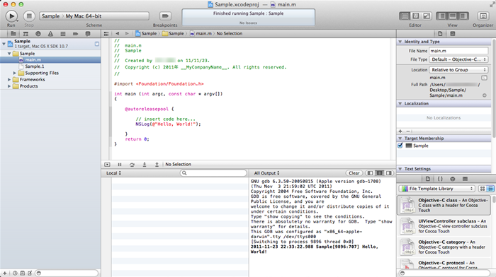The height and width of the screenshot is (277, 496).
Task: Open the All Output dropdown
Action: (x=266, y=173)
